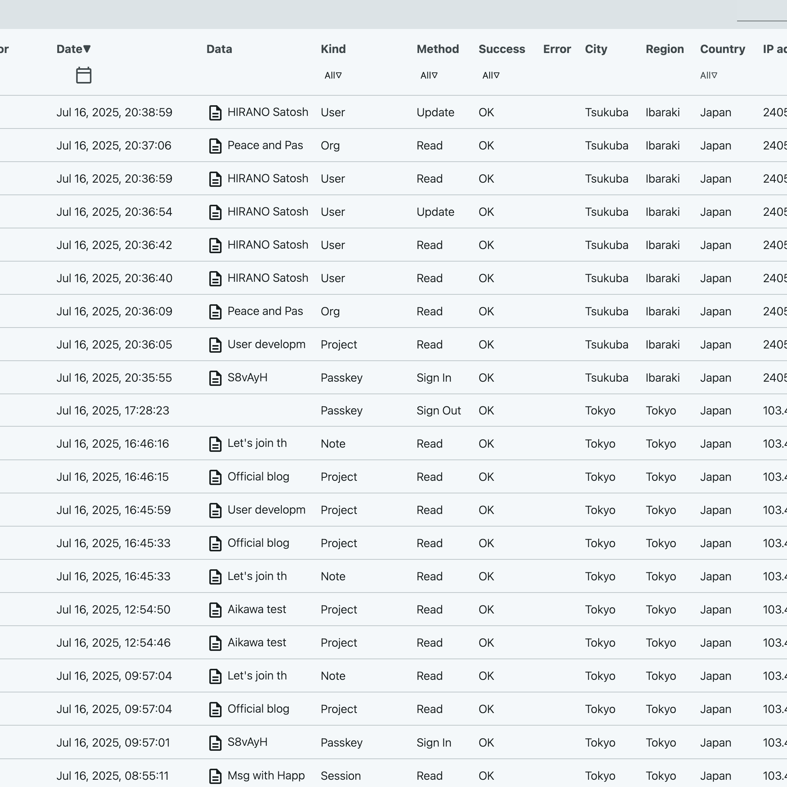Click the Success column header
This screenshot has width=787, height=787.
502,49
